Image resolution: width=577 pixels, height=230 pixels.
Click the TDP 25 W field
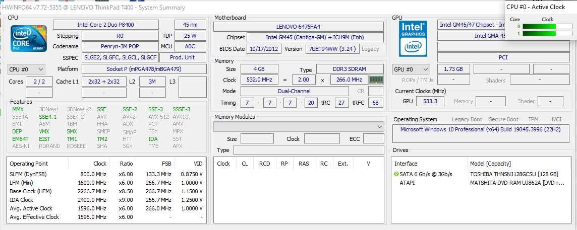[190, 36]
